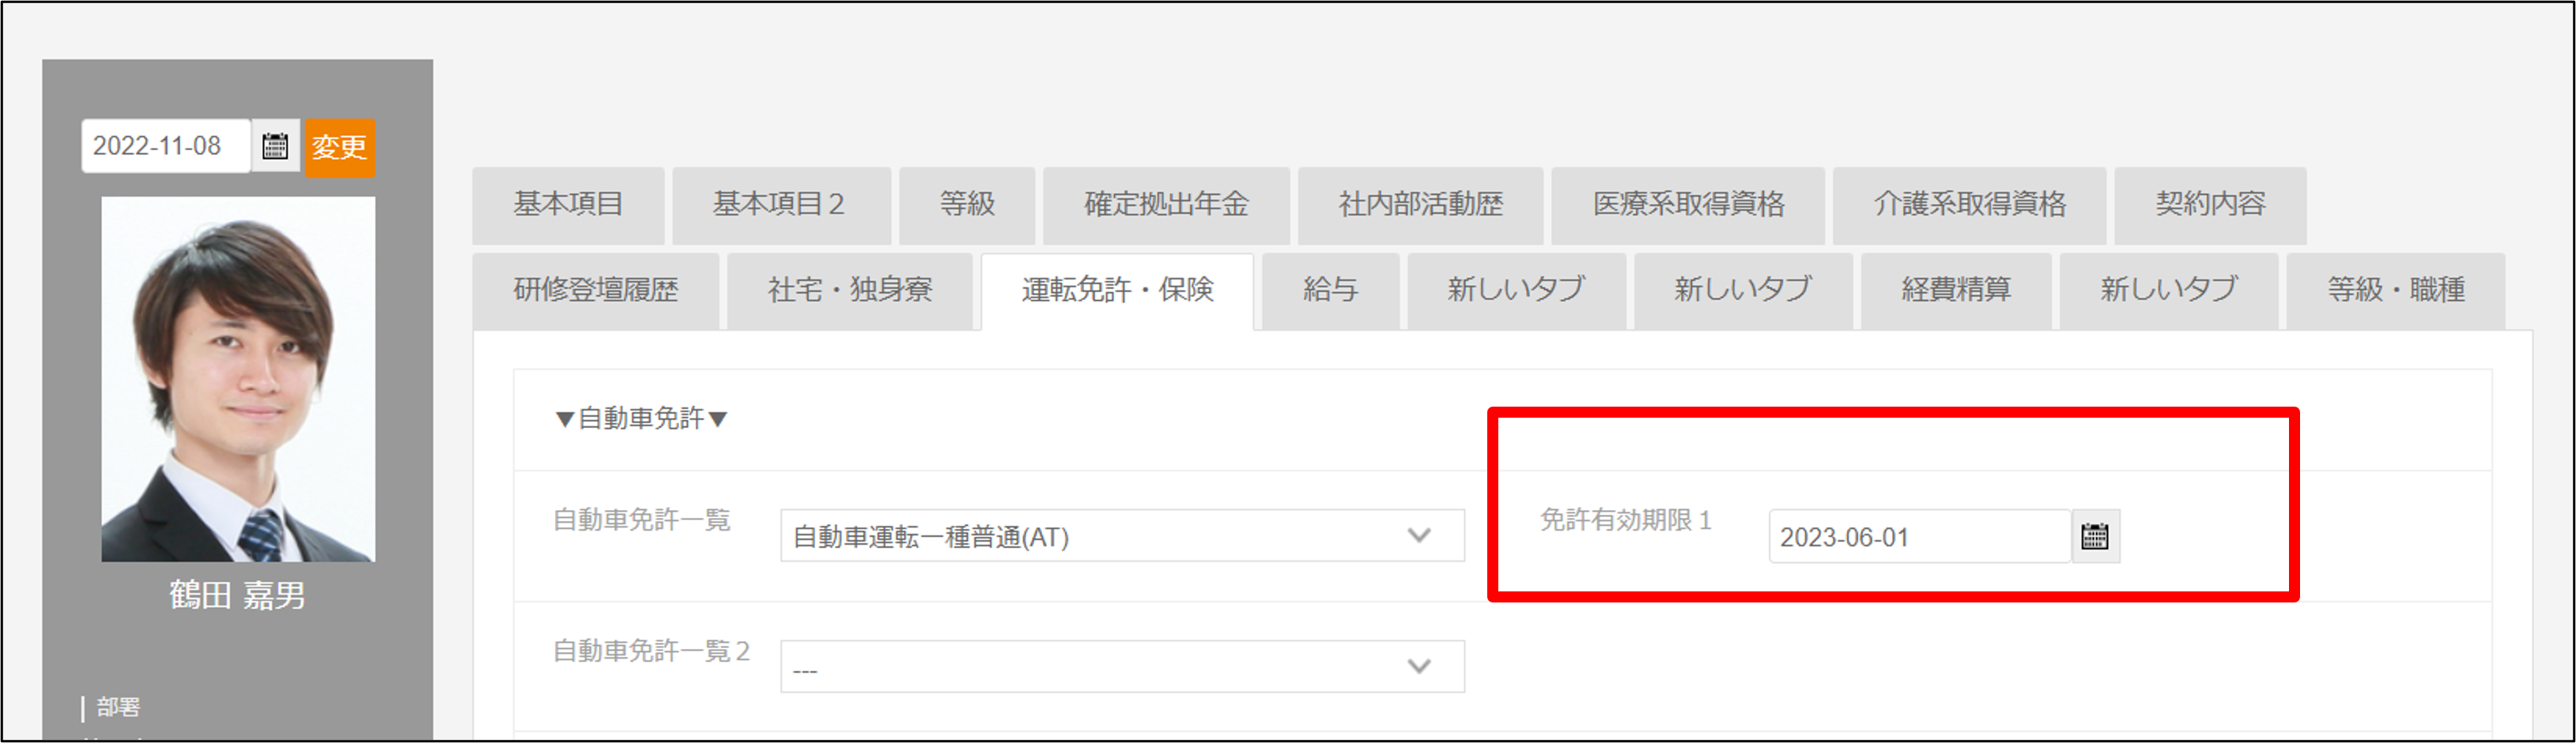Expand the 自動車免許一覧 2 dropdown
2576x743 pixels.
(x=1121, y=667)
